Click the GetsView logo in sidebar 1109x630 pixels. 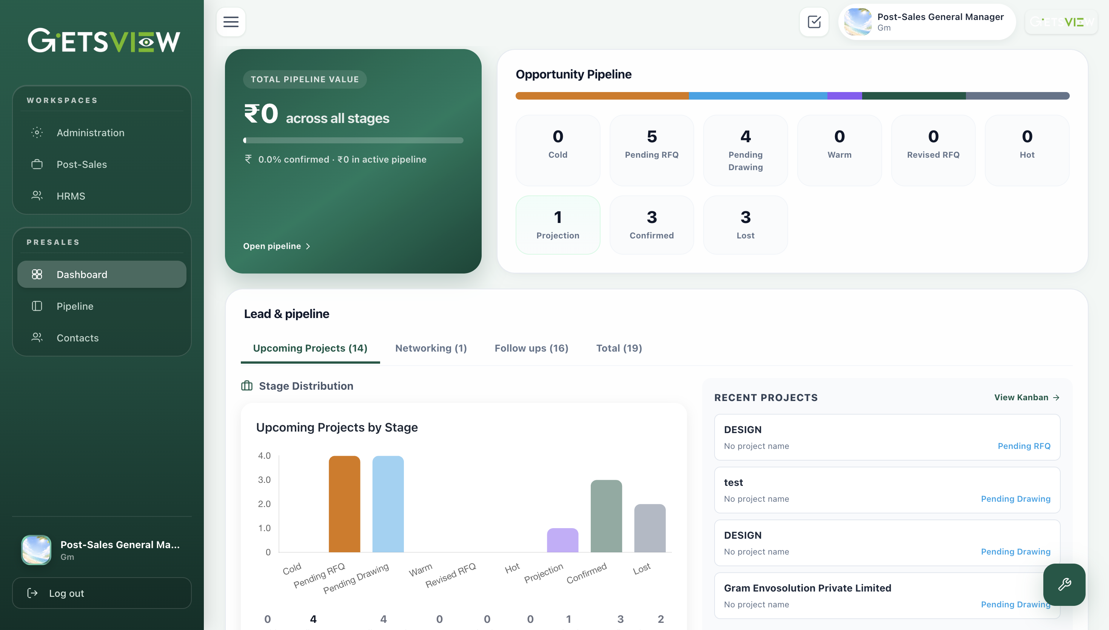tap(104, 41)
